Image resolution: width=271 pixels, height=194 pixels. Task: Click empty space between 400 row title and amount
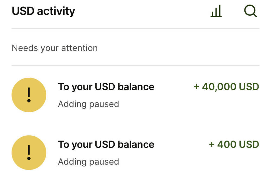tap(182, 144)
